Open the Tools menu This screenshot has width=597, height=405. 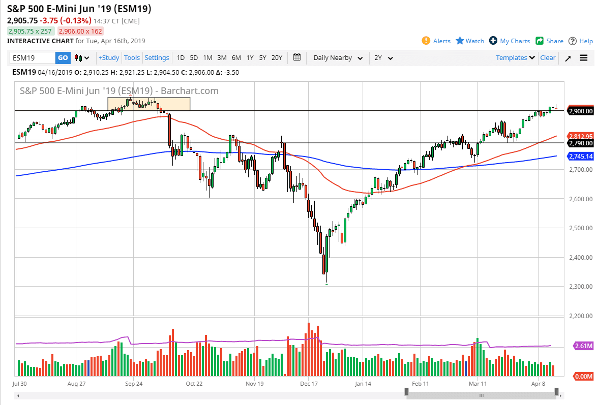click(132, 57)
